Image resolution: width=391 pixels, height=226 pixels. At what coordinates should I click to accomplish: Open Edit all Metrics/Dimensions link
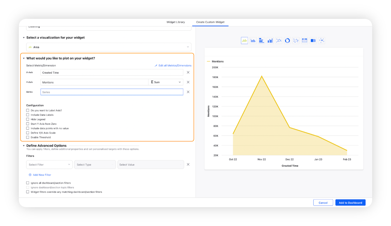click(x=175, y=66)
